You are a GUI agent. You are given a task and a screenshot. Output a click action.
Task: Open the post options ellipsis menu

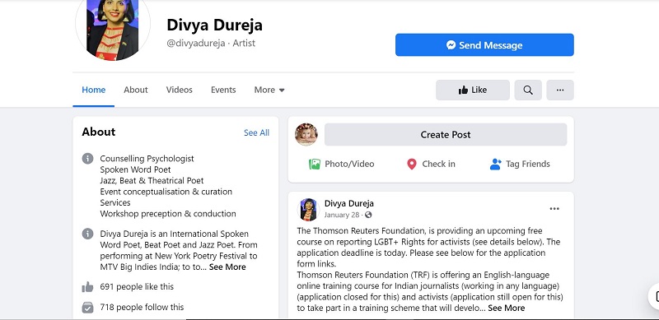click(554, 209)
